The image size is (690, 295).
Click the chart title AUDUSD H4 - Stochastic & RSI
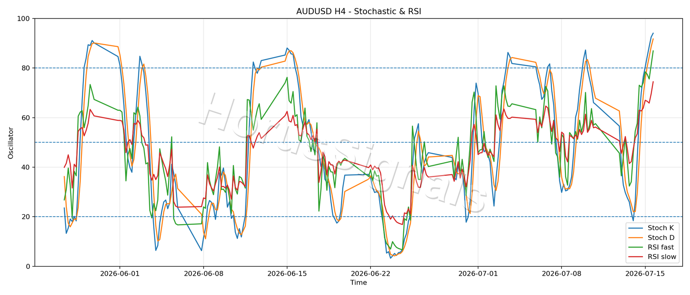pyautogui.click(x=358, y=12)
